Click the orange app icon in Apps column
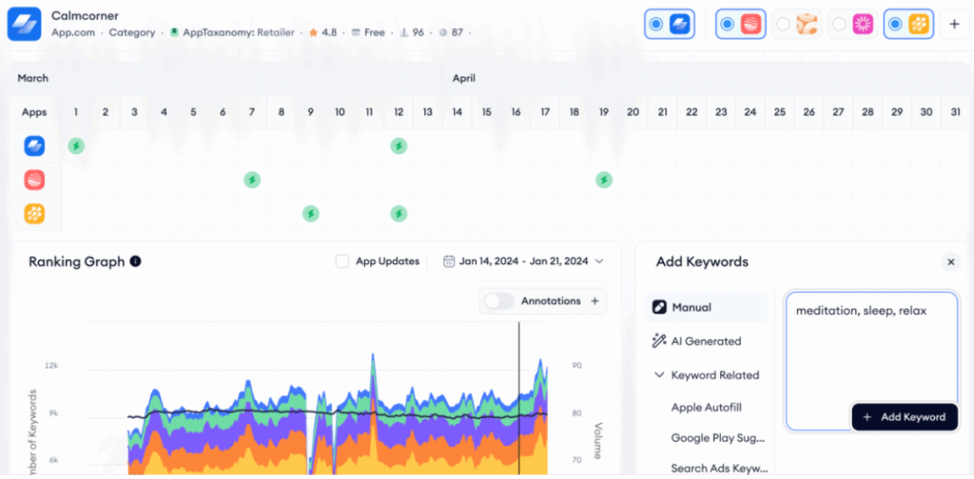 33,214
